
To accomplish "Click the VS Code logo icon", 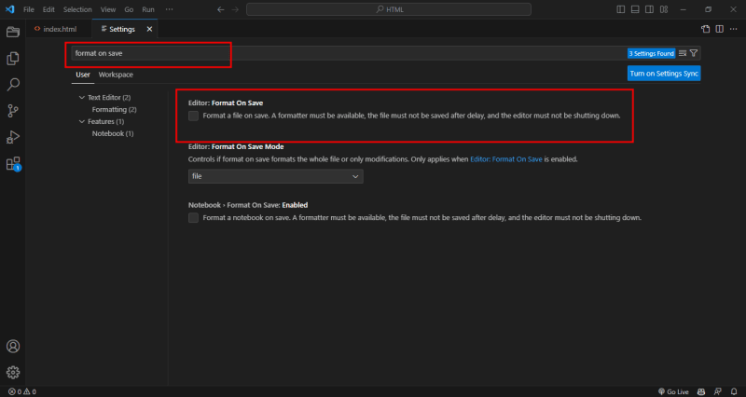I will (x=10, y=9).
